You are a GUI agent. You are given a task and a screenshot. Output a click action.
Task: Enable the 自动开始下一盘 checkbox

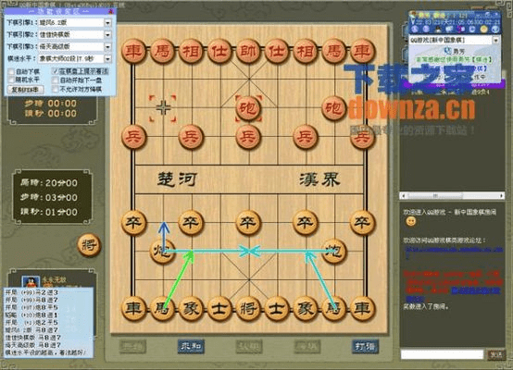point(56,80)
